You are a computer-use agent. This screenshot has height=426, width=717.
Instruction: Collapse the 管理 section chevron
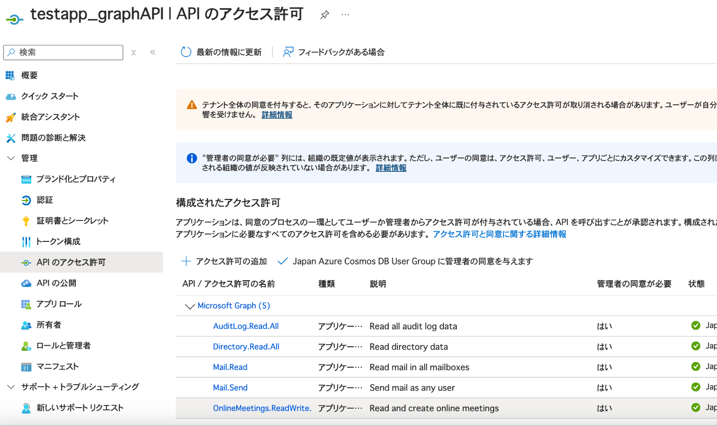coord(11,159)
